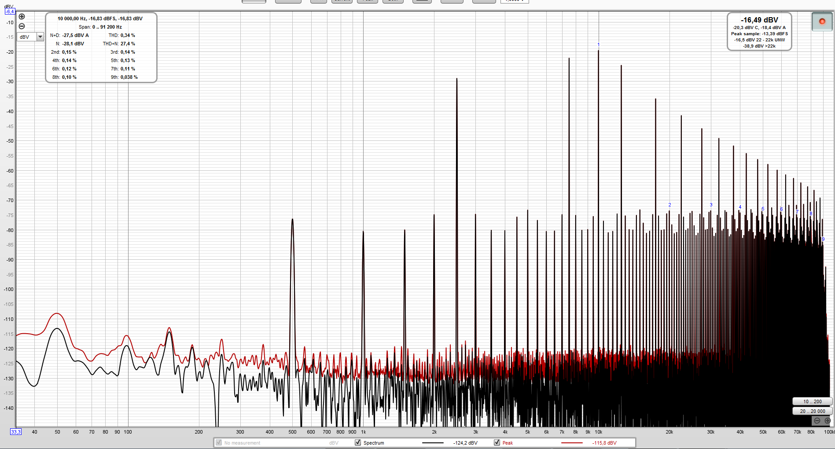Click the harmonic marker 9 label
Screen dimensions: 835x449
point(823,239)
